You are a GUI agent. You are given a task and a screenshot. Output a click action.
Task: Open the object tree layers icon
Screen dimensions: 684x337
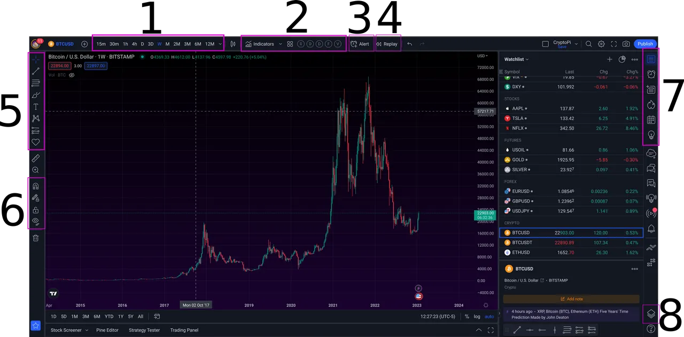pyautogui.click(x=651, y=314)
